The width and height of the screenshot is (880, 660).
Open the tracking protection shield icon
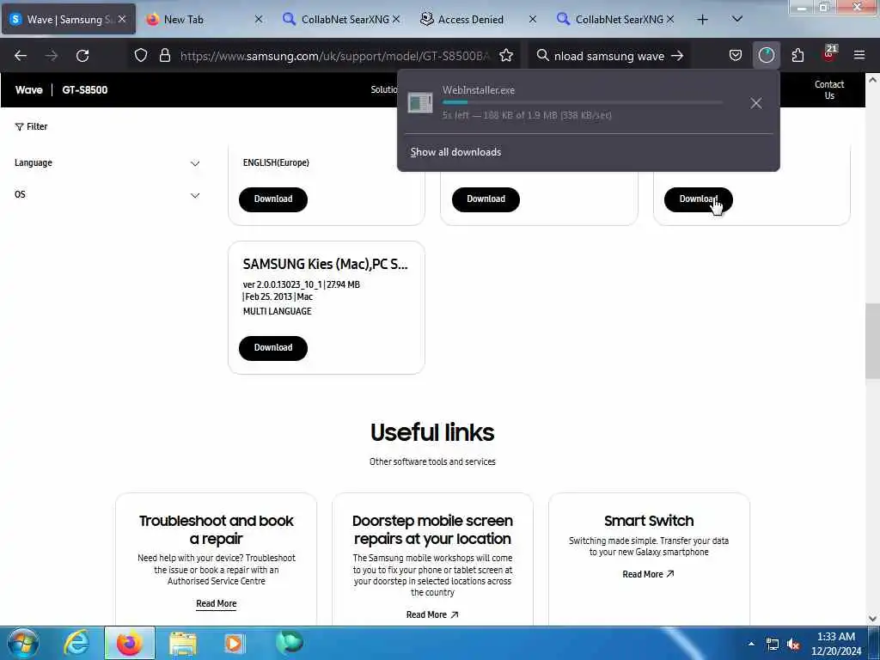141,56
